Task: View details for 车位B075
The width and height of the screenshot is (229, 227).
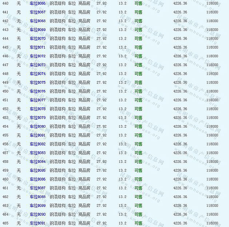Action: (x=38, y=83)
